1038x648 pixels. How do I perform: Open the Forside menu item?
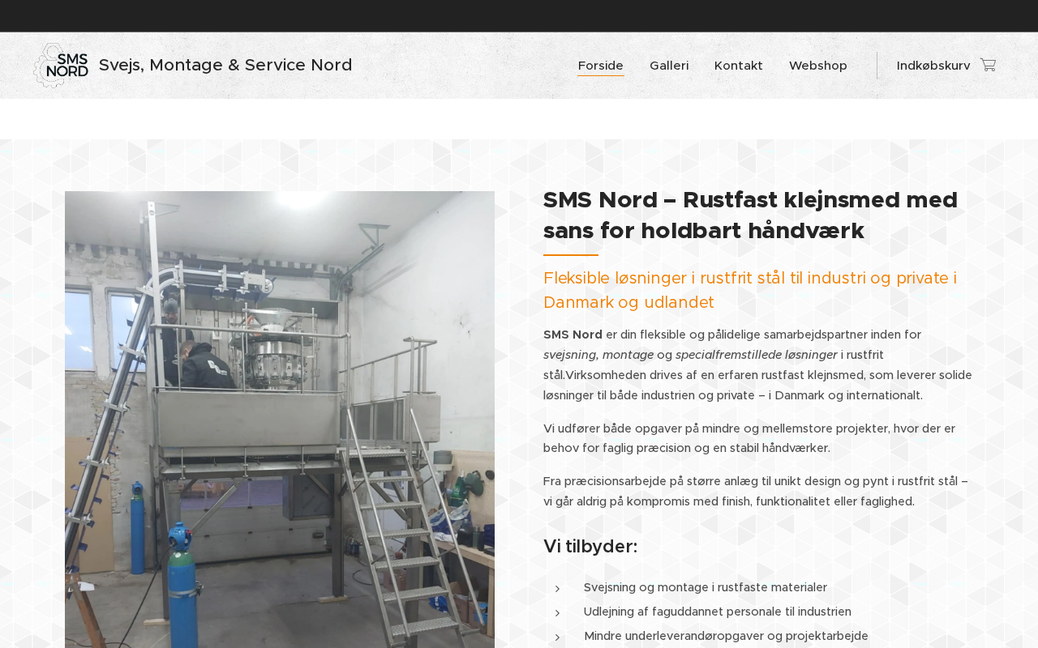pyautogui.click(x=601, y=66)
